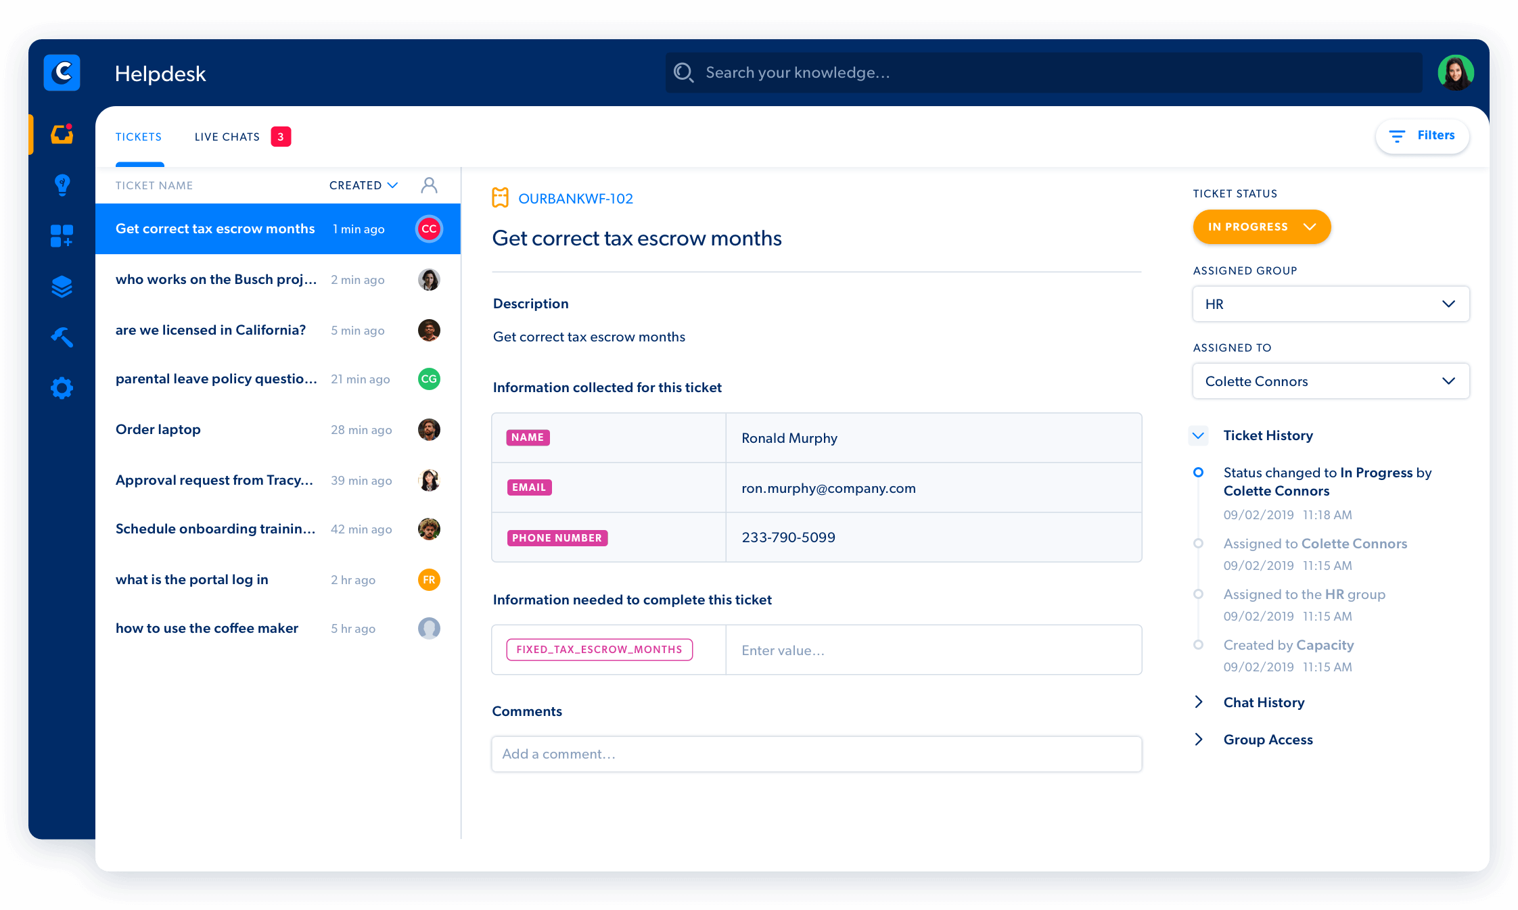Open settings via the gear icon
Screen dimensions: 1518x910
(62, 387)
